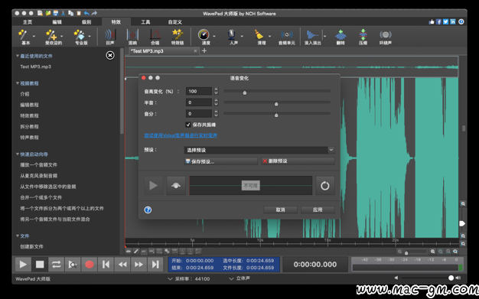Collapse the 最近使用的文件 section

(x=18, y=56)
